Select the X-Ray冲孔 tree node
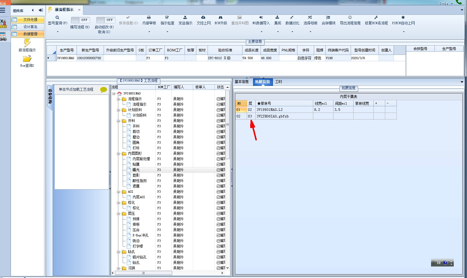Screen dimensions: 467x278 pyautogui.click(x=141, y=235)
